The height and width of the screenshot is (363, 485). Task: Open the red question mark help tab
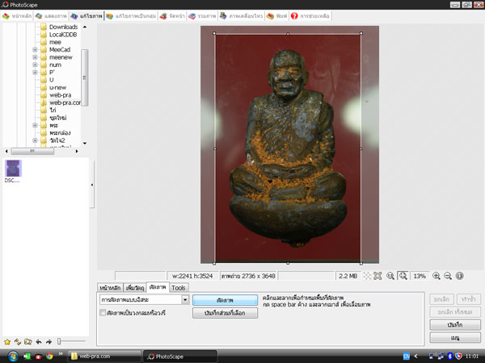[310, 16]
